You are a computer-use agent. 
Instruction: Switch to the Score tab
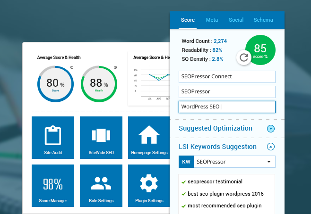[x=188, y=20]
